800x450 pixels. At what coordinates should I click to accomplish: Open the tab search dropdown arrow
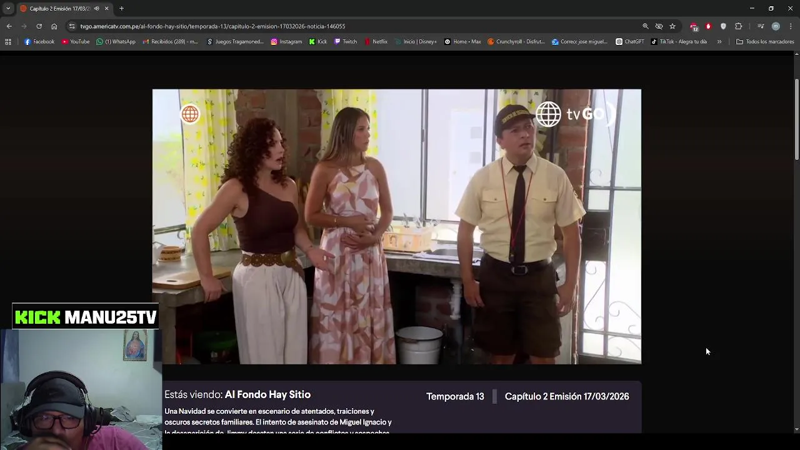pyautogui.click(x=8, y=8)
